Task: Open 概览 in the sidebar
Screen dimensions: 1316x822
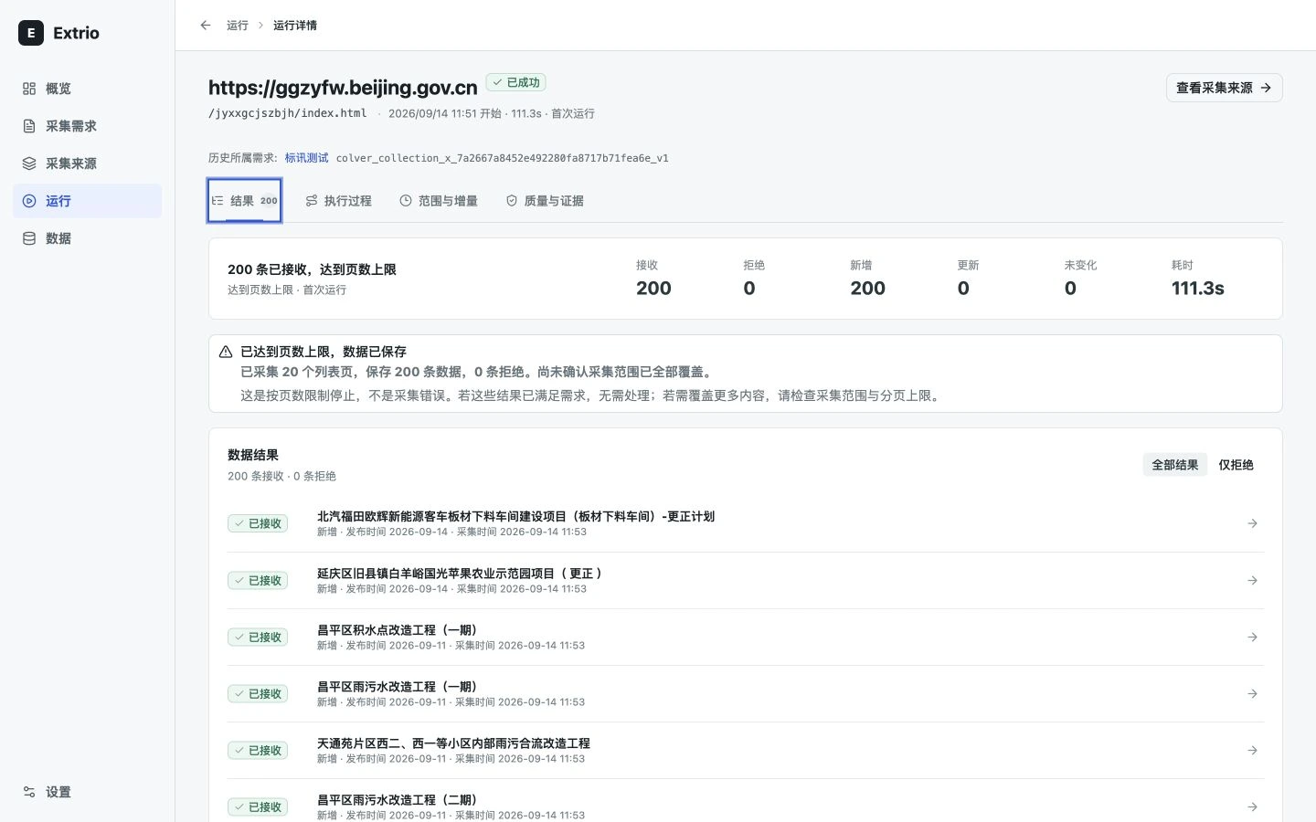Action: click(87, 89)
